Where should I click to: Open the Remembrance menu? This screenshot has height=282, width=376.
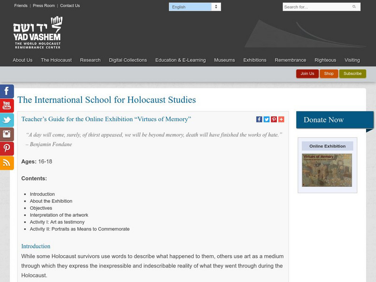(x=290, y=60)
